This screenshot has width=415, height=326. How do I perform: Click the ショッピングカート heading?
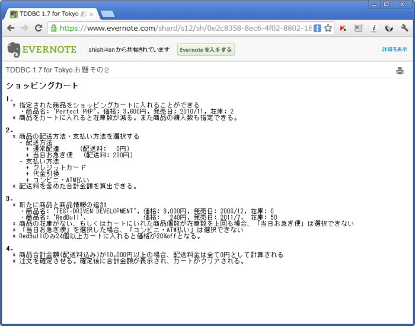click(42, 86)
